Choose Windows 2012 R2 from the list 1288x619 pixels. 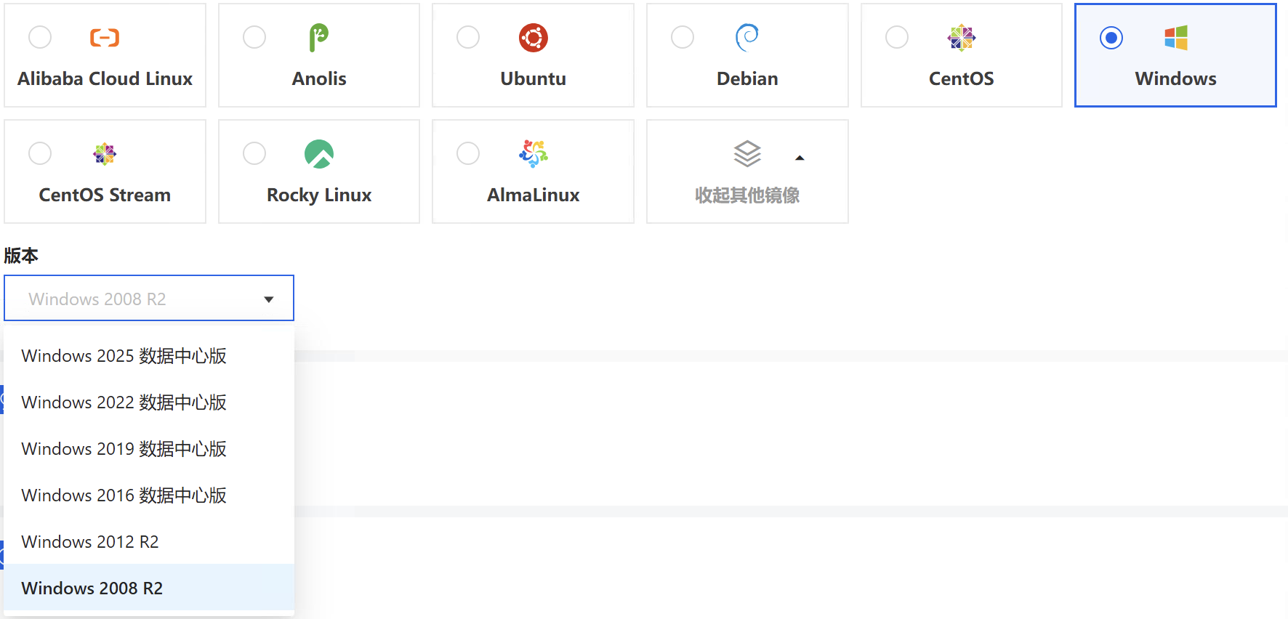pyautogui.click(x=149, y=542)
